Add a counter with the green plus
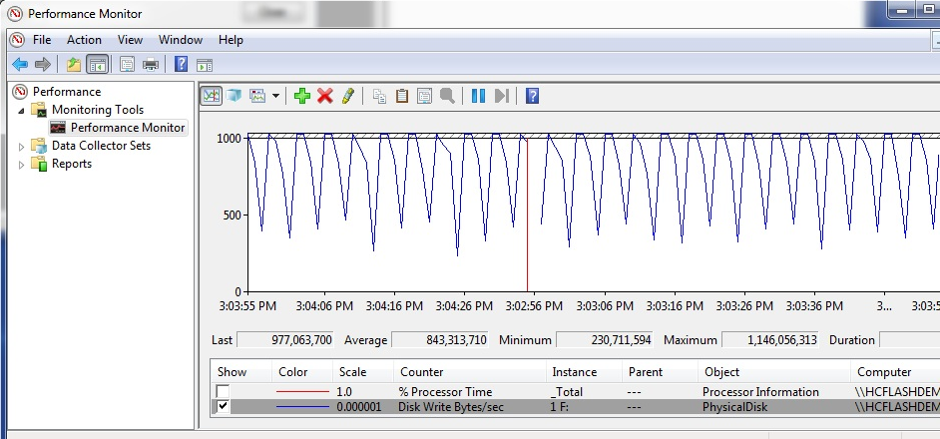 coord(302,96)
